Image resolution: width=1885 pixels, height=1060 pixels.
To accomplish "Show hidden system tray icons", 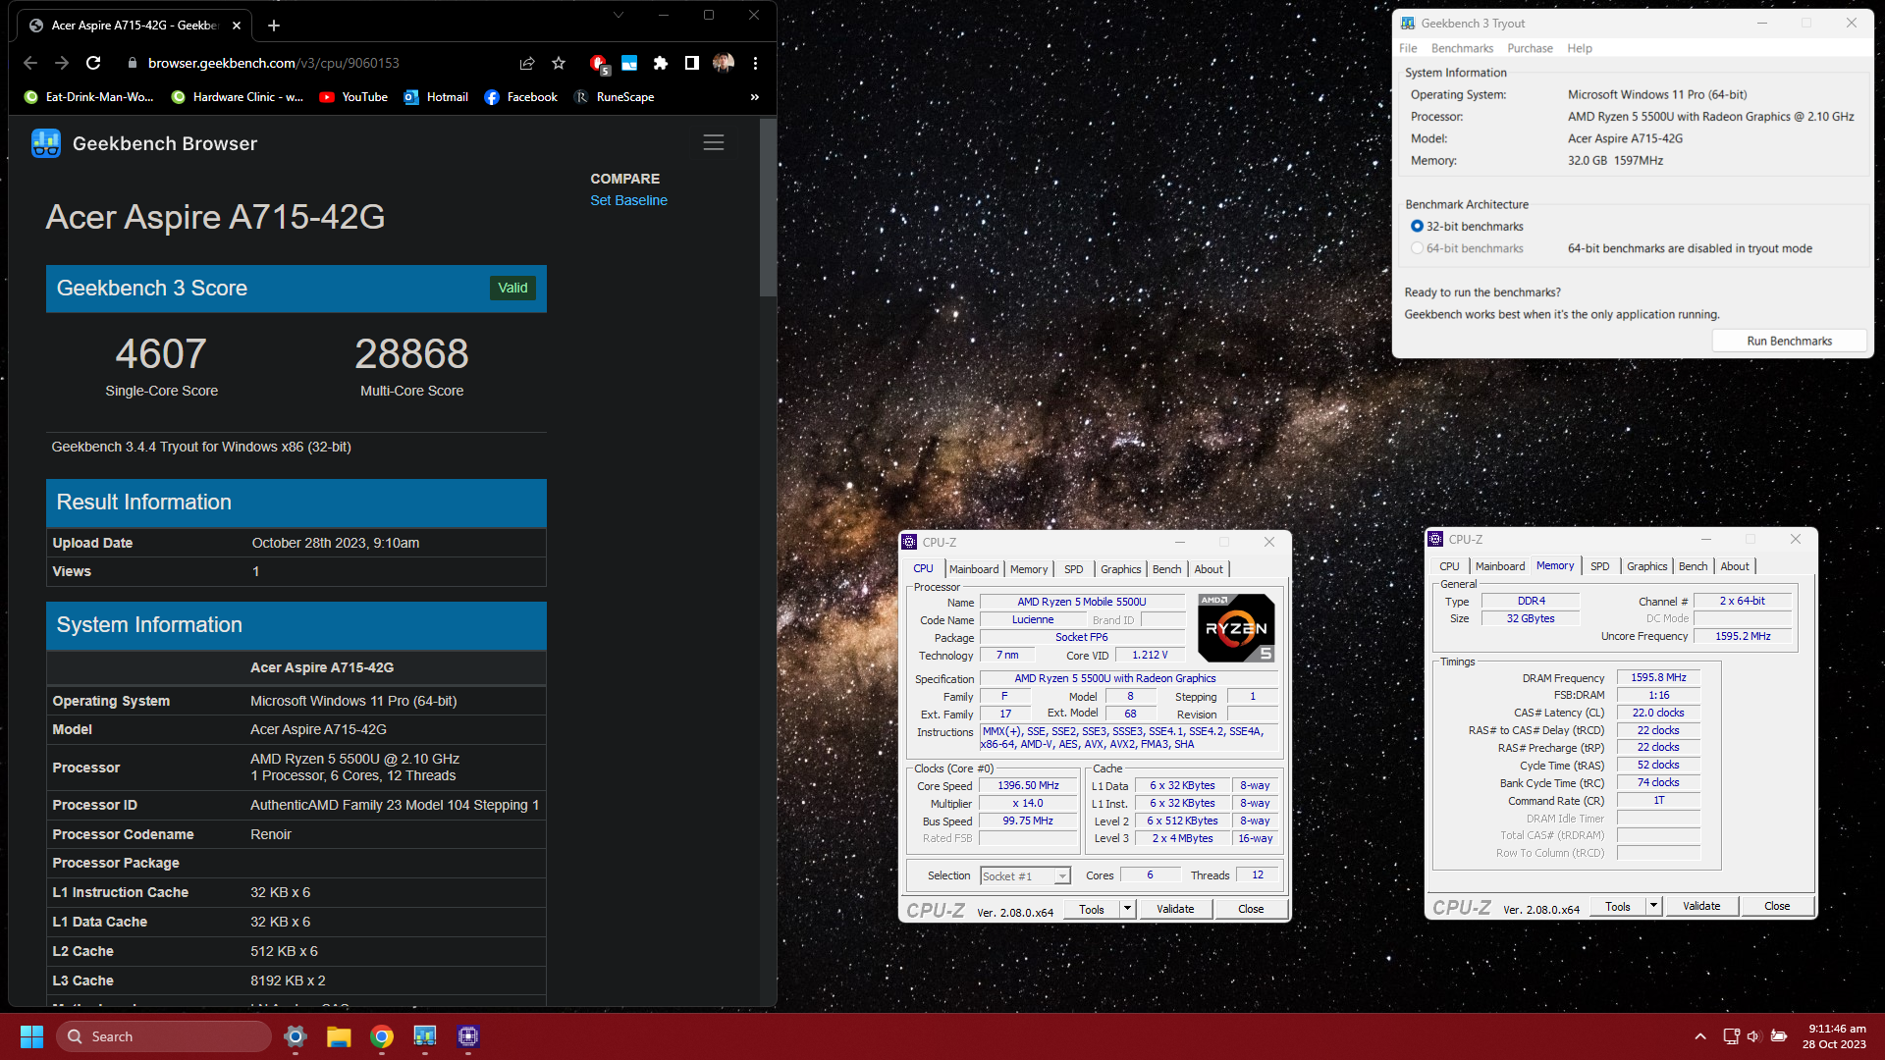I will [1700, 1036].
